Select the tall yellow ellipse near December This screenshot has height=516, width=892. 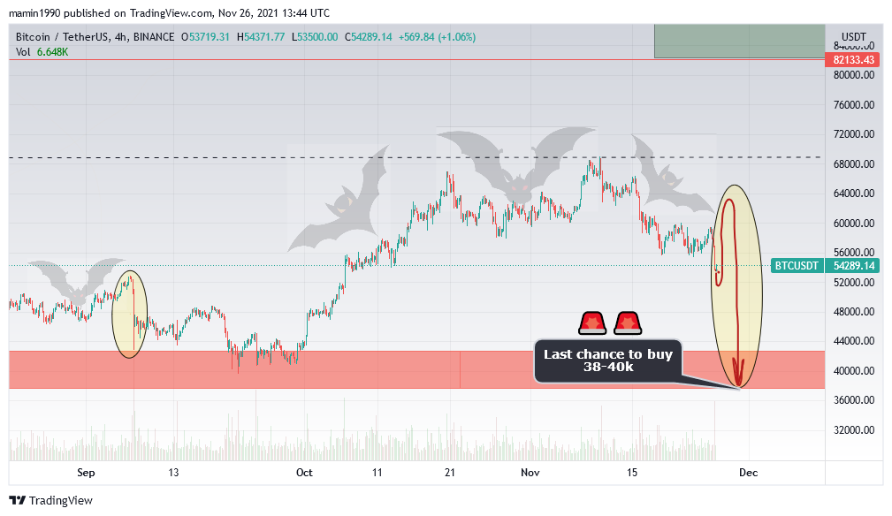(x=736, y=286)
